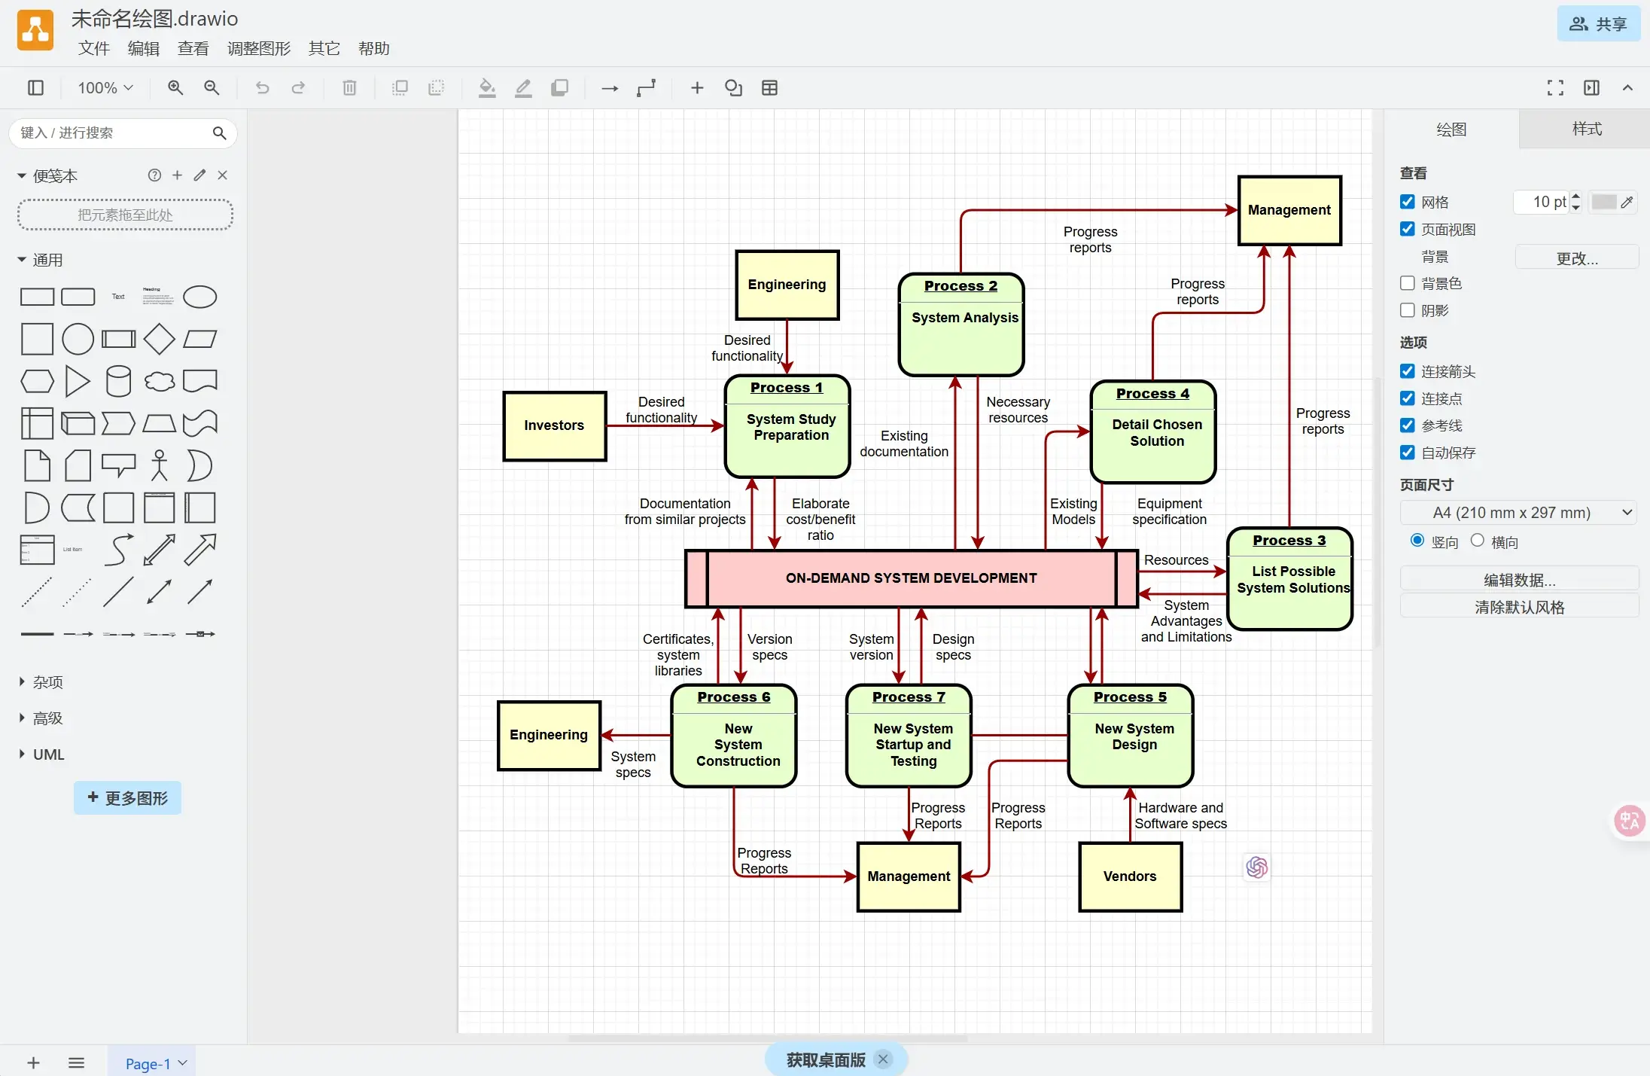Expand the 杂项 shapes section
Viewport: 1650px width, 1076px height.
coord(22,681)
